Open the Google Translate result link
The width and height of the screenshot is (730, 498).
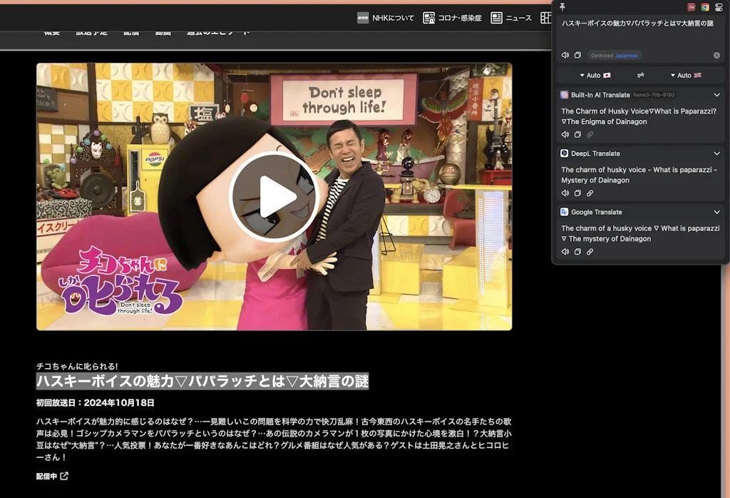[590, 252]
